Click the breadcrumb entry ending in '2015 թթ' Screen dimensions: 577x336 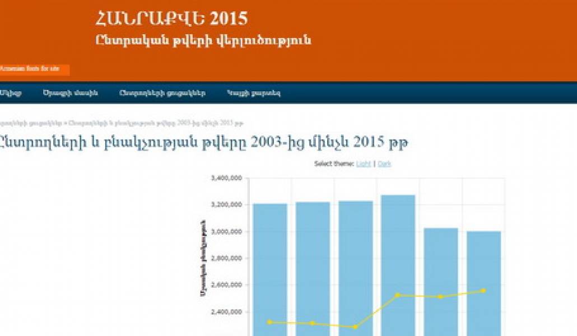pyautogui.click(x=156, y=123)
